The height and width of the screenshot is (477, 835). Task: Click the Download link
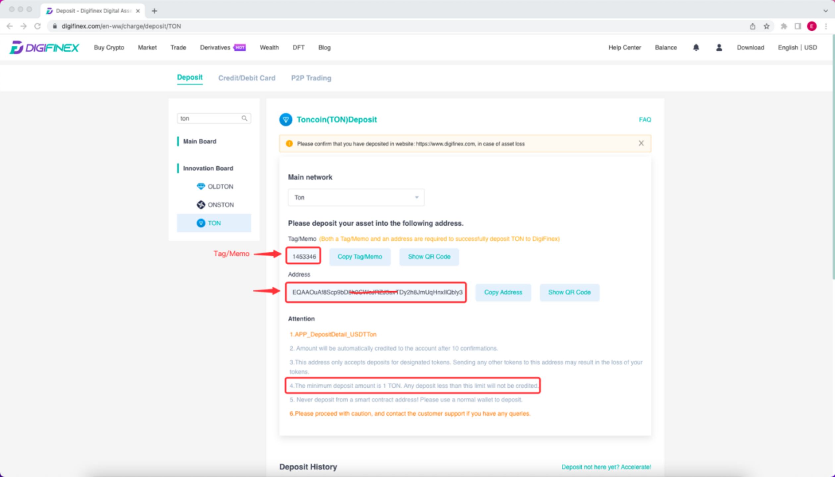[x=750, y=48]
